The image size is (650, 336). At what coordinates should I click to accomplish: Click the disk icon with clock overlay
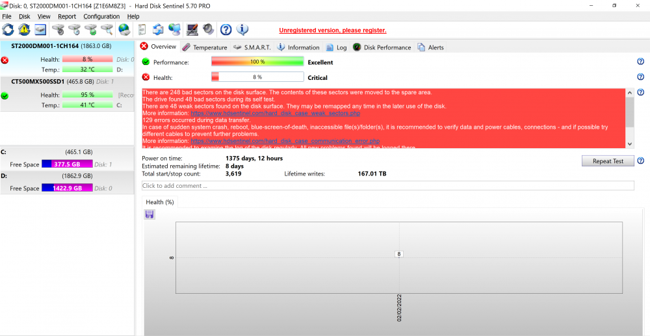coord(75,30)
